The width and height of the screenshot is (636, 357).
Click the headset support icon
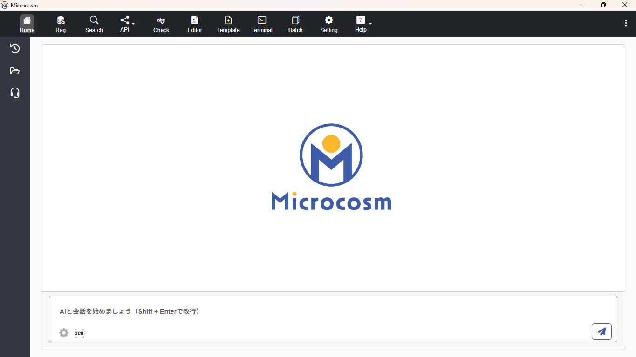[15, 93]
